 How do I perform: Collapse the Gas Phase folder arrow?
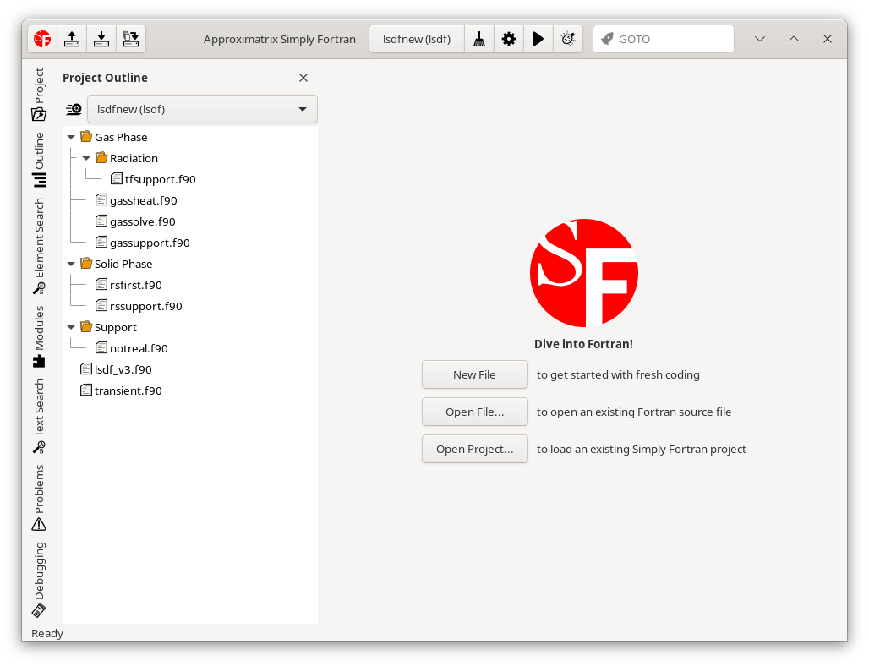pos(71,137)
